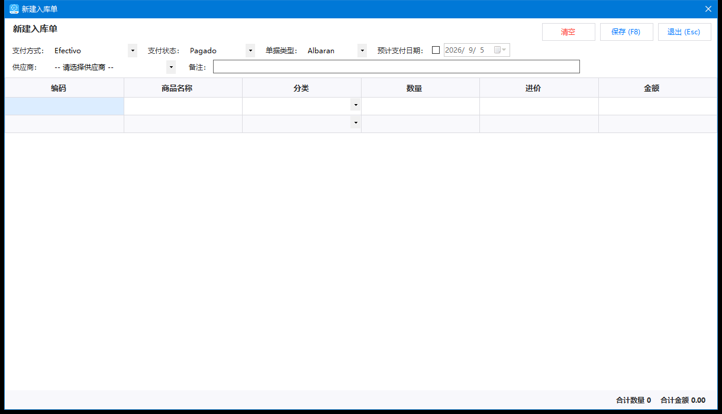Viewport: 722px width, 414px height.
Task: Click the first row 编码 cell
Action: coord(65,106)
